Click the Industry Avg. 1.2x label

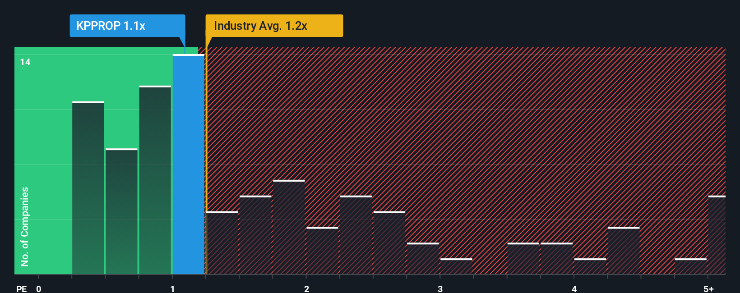[x=274, y=26]
